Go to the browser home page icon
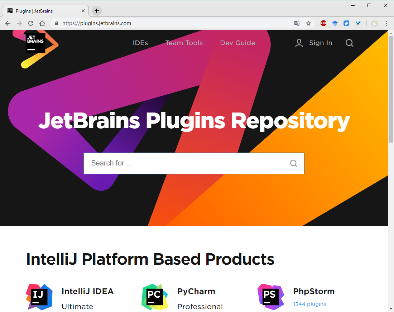The image size is (394, 312). click(42, 23)
